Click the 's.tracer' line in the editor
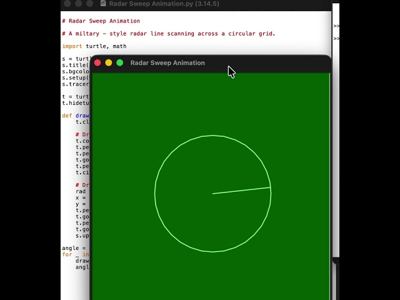400x300 pixels. click(x=76, y=84)
